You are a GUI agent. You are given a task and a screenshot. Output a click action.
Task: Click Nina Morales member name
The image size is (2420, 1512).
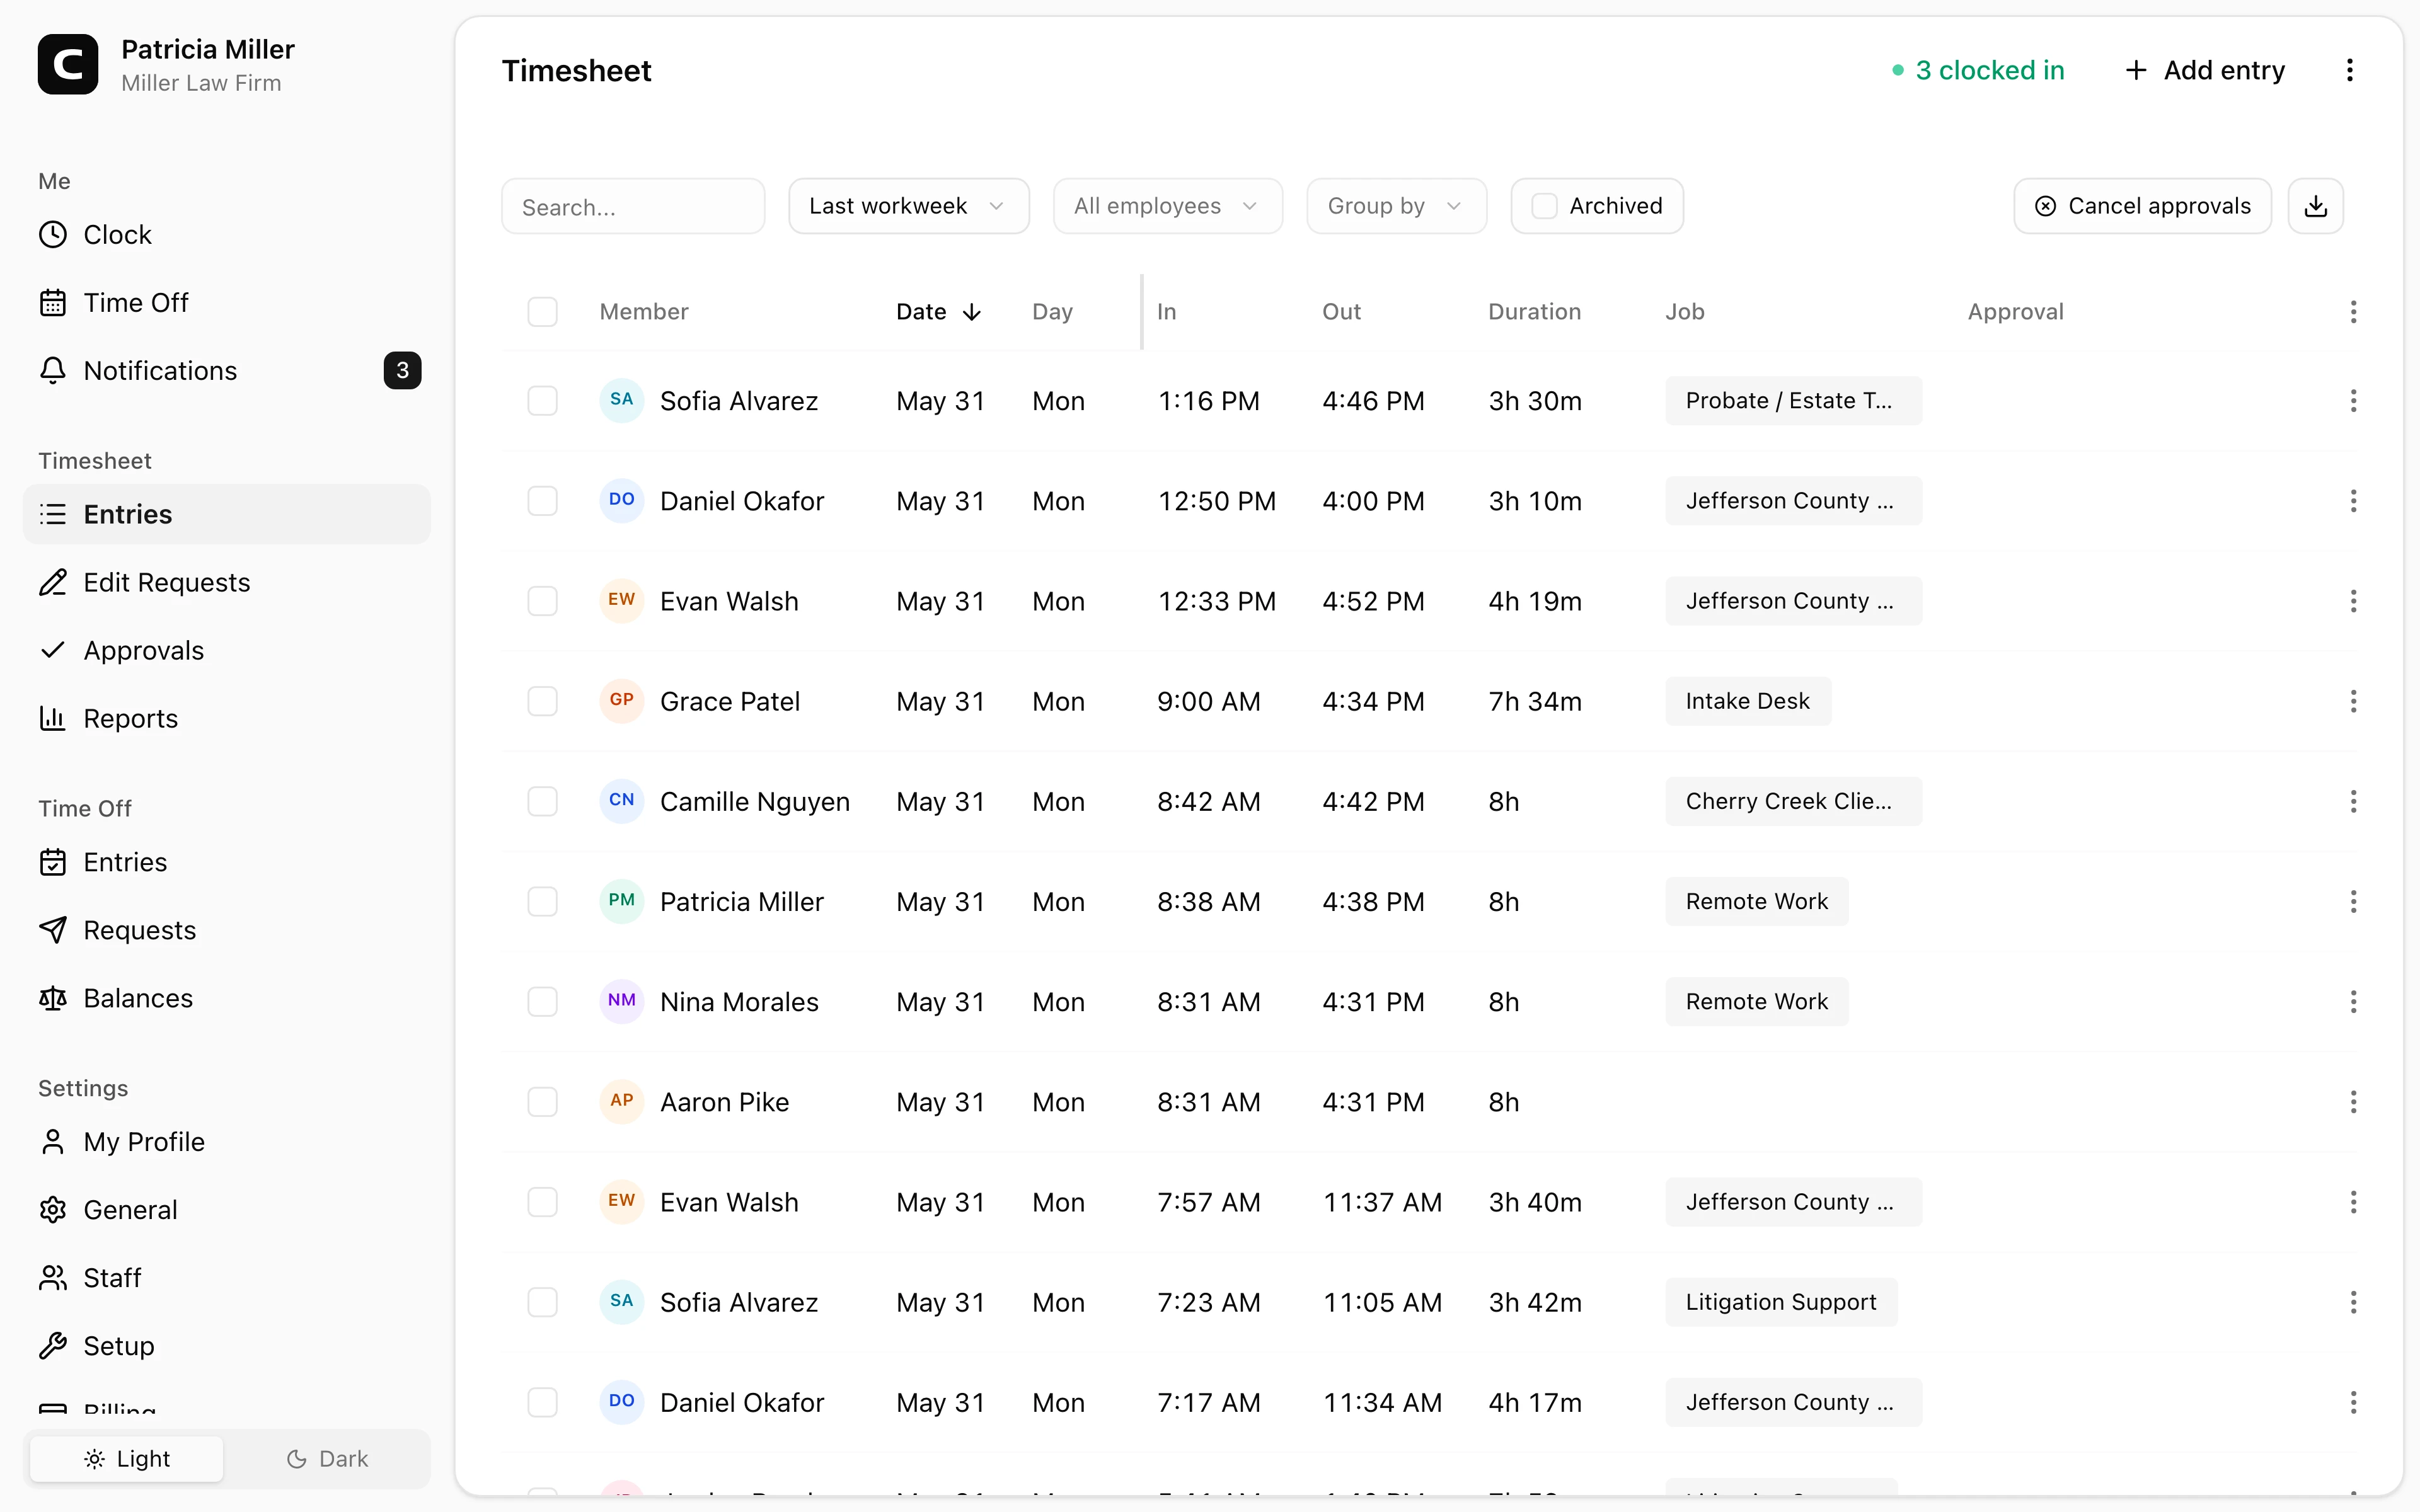[x=739, y=1002]
